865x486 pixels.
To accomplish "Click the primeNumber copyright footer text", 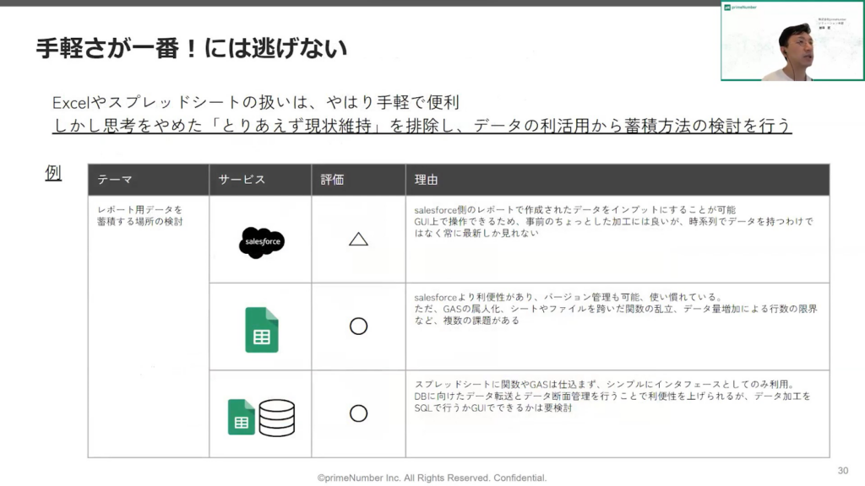I will point(432,477).
